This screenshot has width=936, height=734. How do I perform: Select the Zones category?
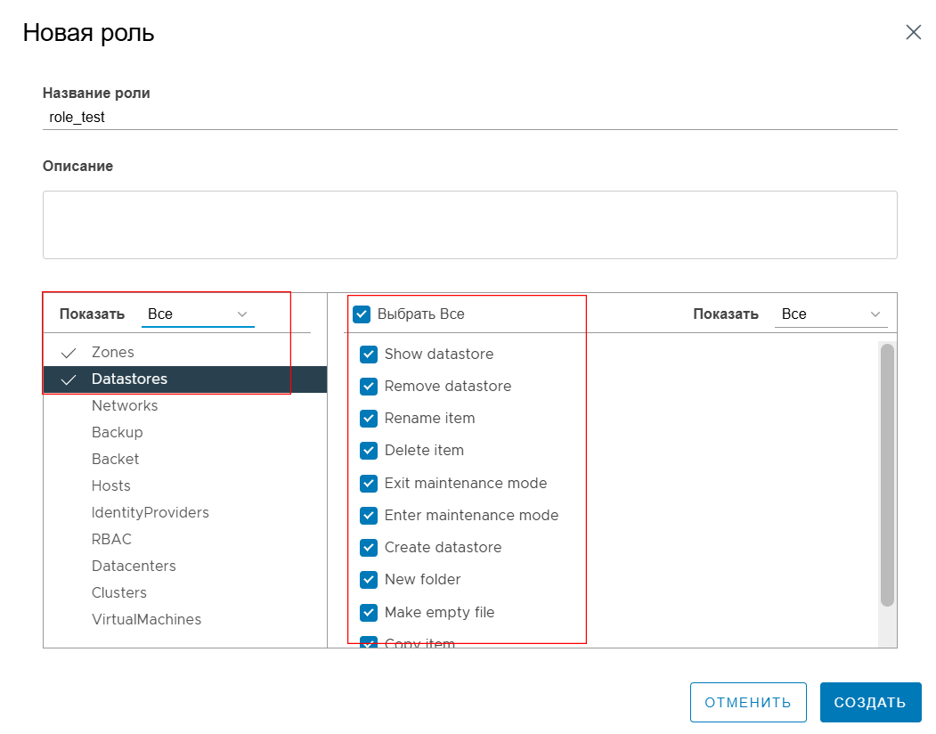(185, 353)
